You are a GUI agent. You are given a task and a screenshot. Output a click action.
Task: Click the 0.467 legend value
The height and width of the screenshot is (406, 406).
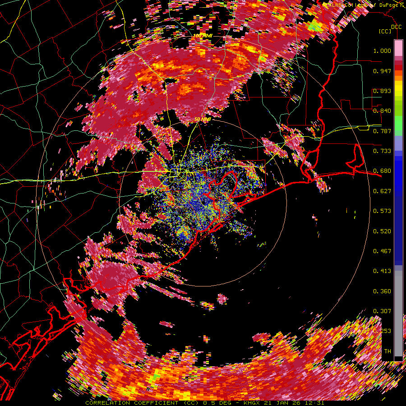pos(382,251)
